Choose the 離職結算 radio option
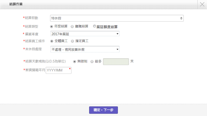Screen dimensions: 207x116 [72, 27]
